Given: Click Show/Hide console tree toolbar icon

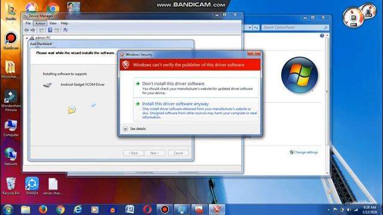Looking at the screenshot, I should tap(41, 30).
